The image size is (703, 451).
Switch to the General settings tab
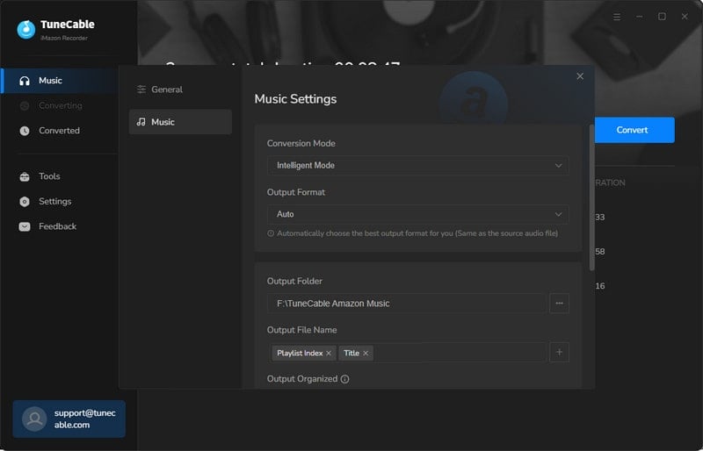point(180,89)
